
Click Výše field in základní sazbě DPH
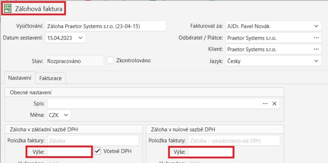69,152
